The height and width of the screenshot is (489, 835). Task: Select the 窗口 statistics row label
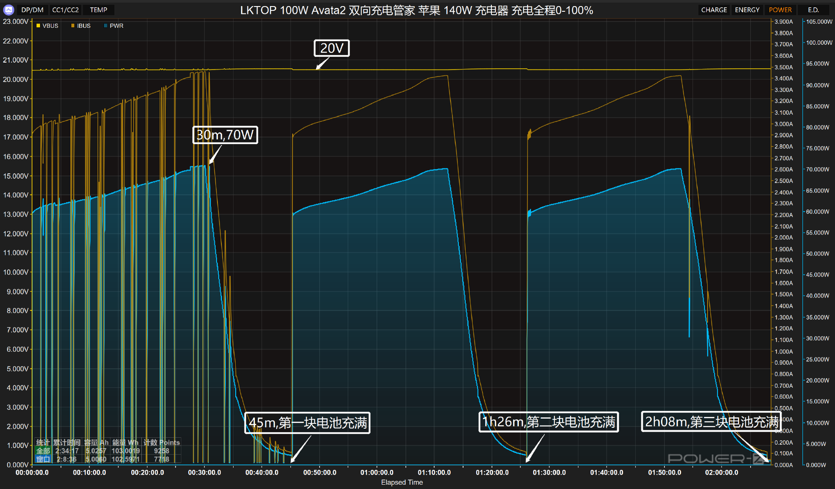tap(43, 459)
